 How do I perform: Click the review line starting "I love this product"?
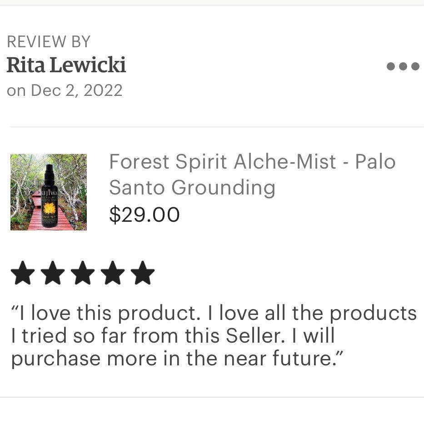click(x=214, y=313)
